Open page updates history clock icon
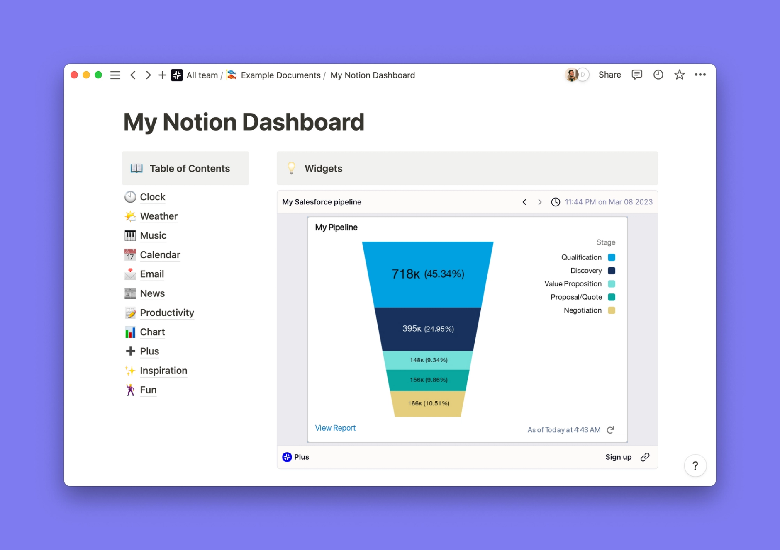 click(x=658, y=75)
